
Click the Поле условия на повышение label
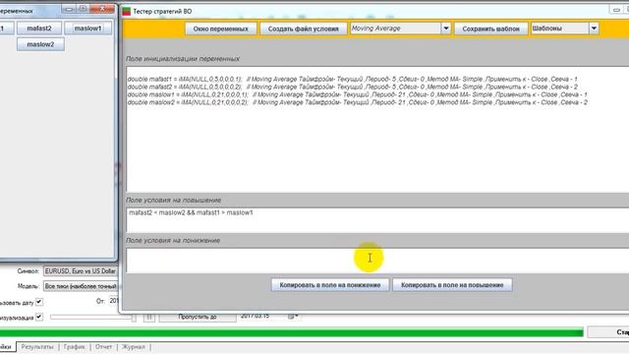tap(173, 200)
